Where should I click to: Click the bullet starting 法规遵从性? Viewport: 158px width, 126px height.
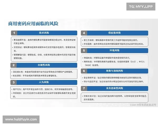42,72
